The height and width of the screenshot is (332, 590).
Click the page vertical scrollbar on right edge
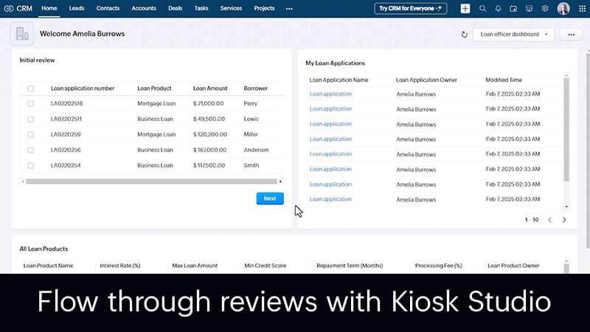click(x=588, y=151)
